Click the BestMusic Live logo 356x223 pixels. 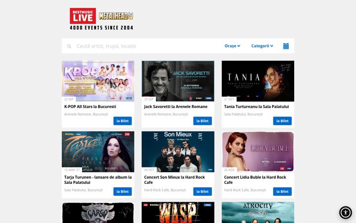pyautogui.click(x=83, y=16)
